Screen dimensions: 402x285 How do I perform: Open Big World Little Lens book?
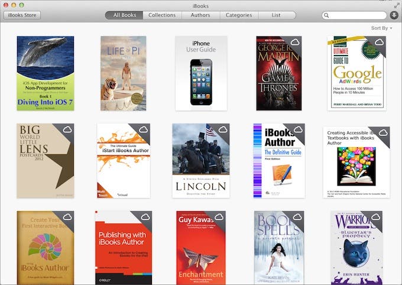click(46, 161)
